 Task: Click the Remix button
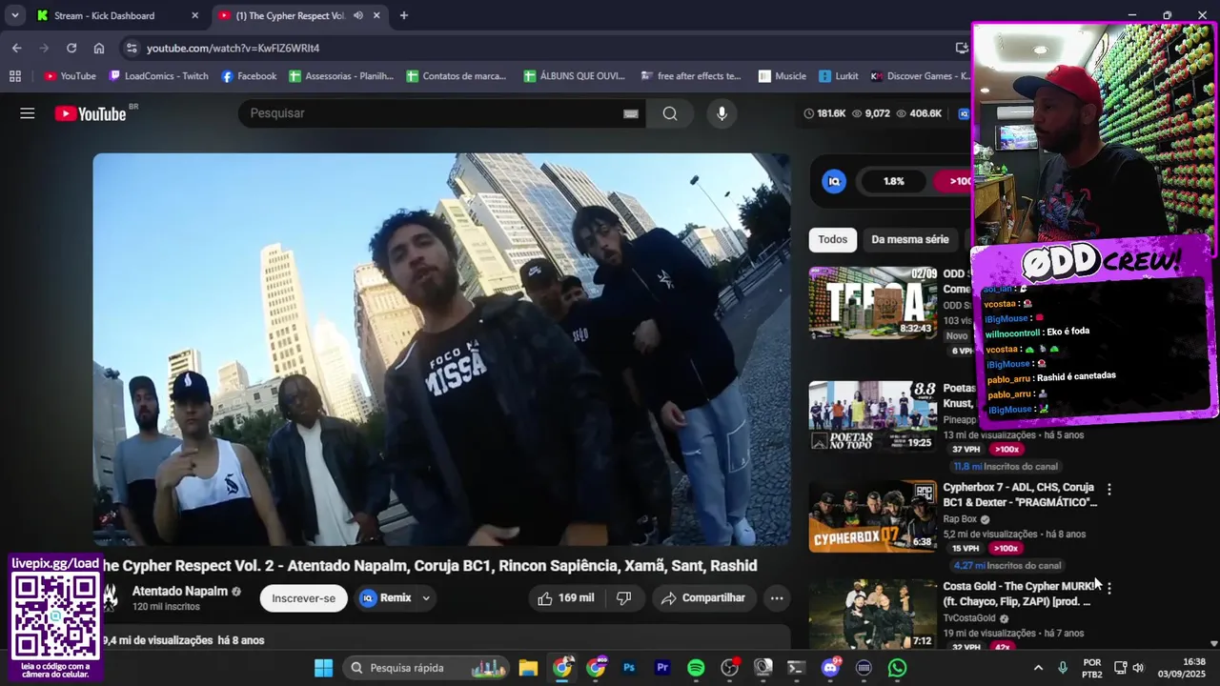[x=387, y=598]
